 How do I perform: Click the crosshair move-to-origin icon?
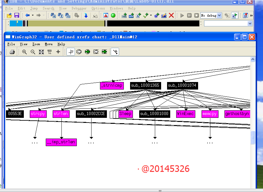[x=58, y=52]
